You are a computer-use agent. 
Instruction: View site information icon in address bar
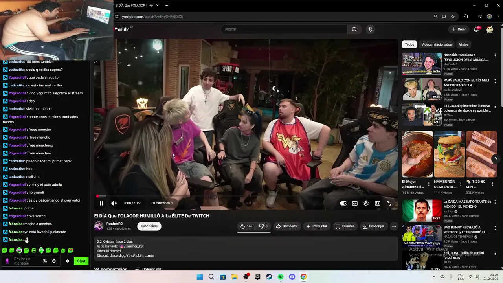pos(117,17)
